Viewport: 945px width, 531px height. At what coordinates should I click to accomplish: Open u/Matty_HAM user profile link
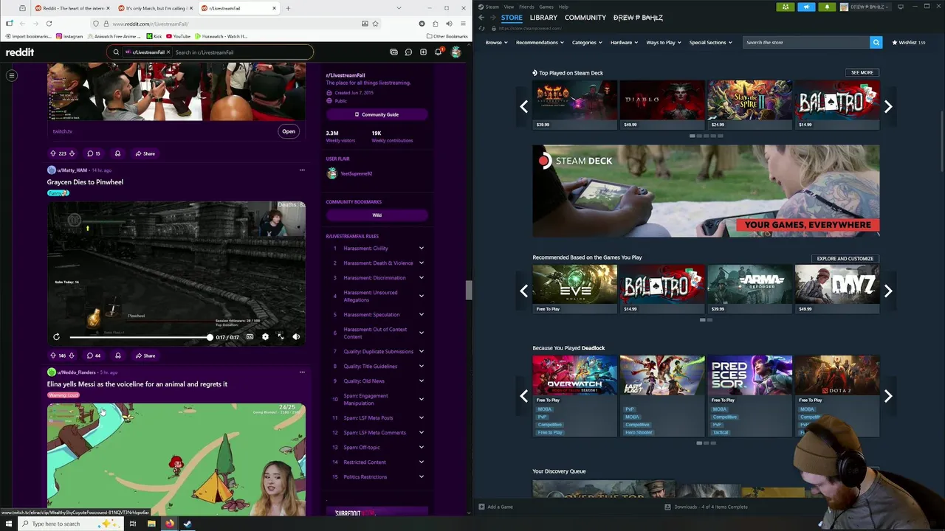[72, 170]
